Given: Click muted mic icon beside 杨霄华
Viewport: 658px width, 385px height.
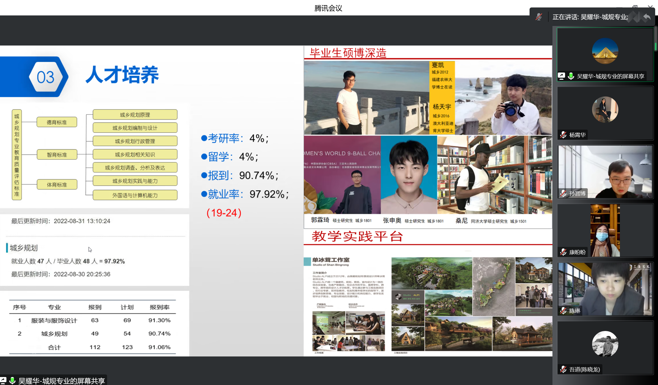Looking at the screenshot, I should (563, 135).
